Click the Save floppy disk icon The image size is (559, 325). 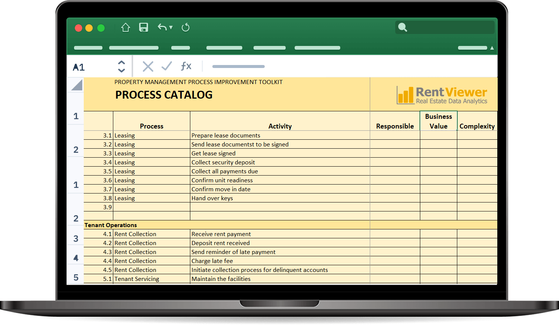pyautogui.click(x=144, y=28)
